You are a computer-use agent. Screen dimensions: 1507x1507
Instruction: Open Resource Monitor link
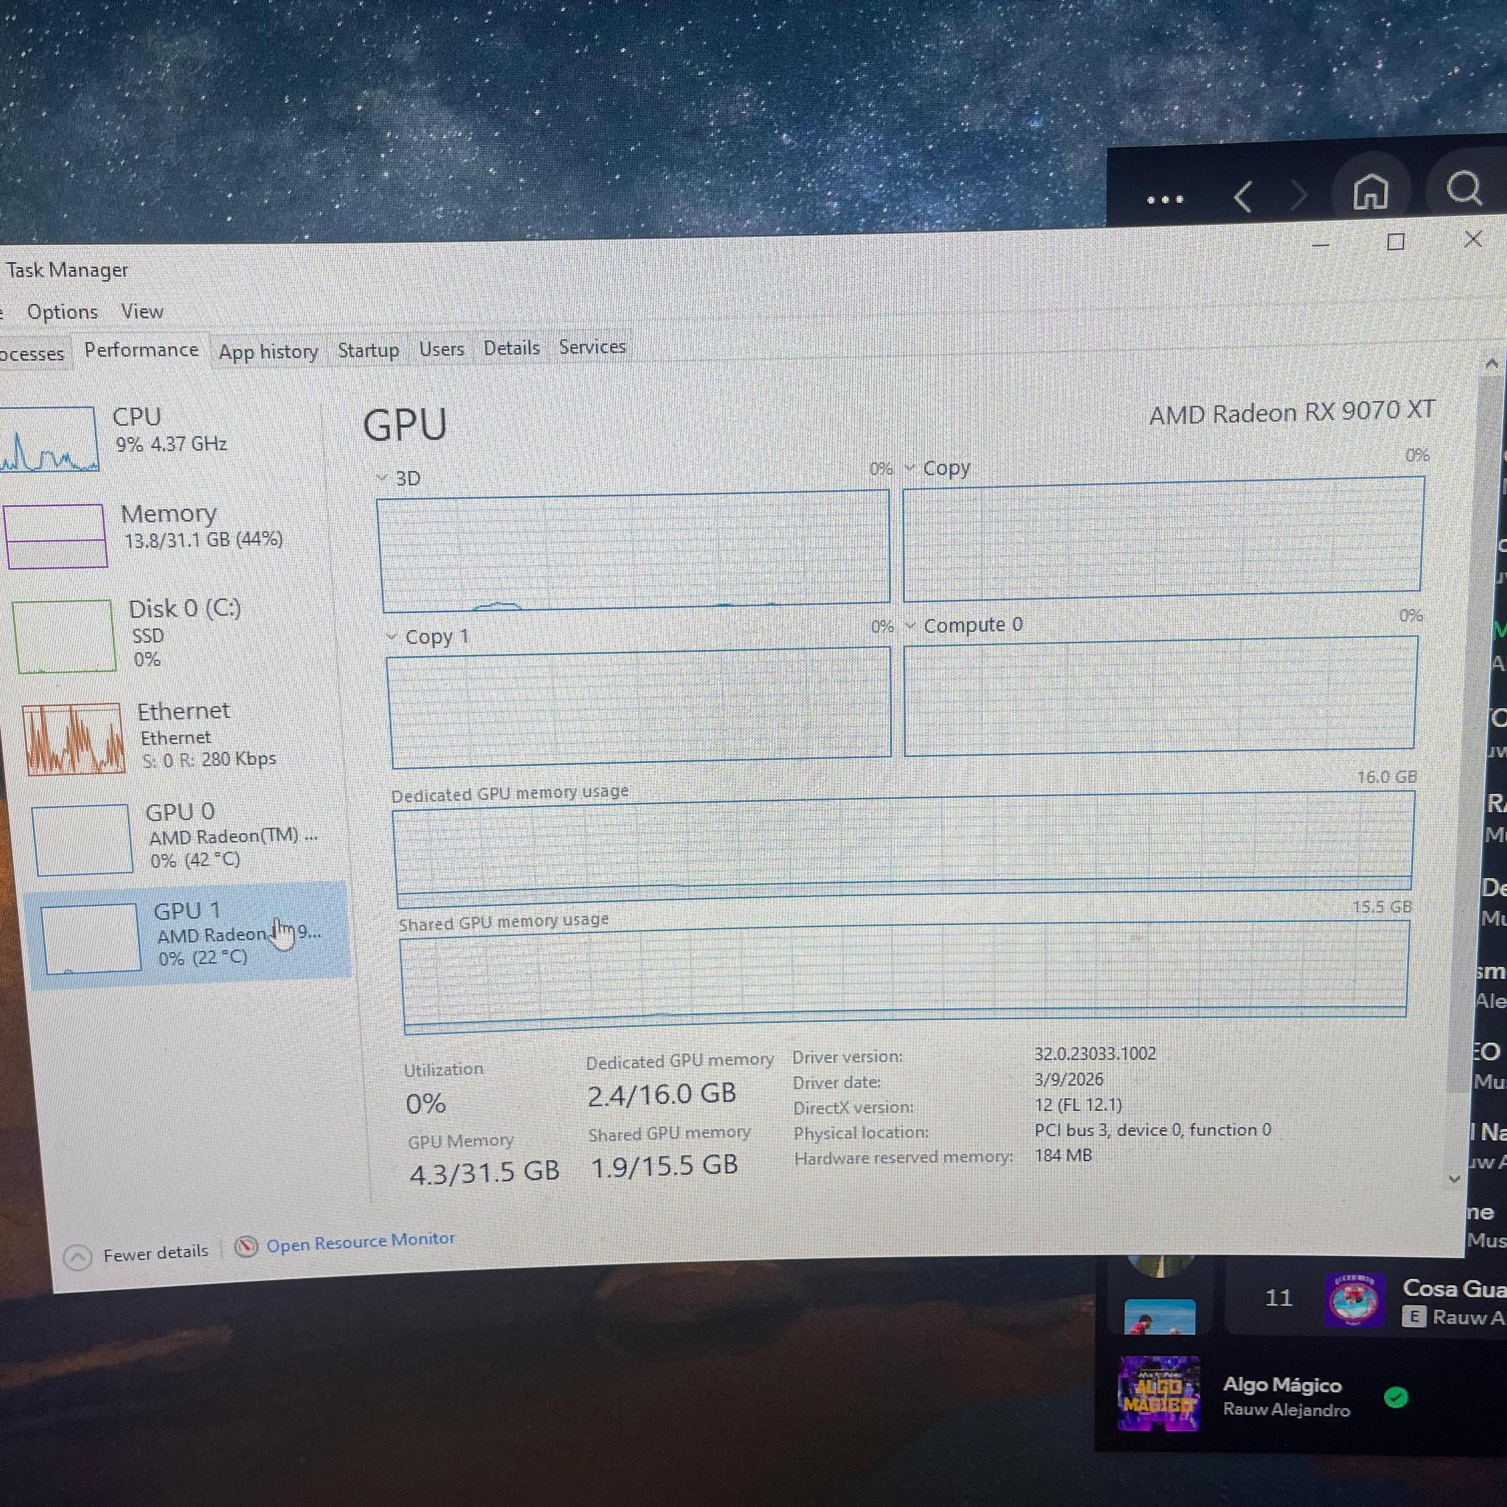pos(361,1241)
